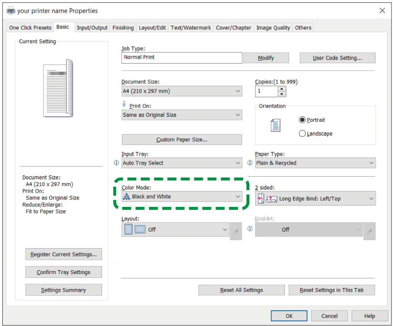Click the pencil edit icon next to Layout
The image size is (393, 326).
(x=236, y=231)
